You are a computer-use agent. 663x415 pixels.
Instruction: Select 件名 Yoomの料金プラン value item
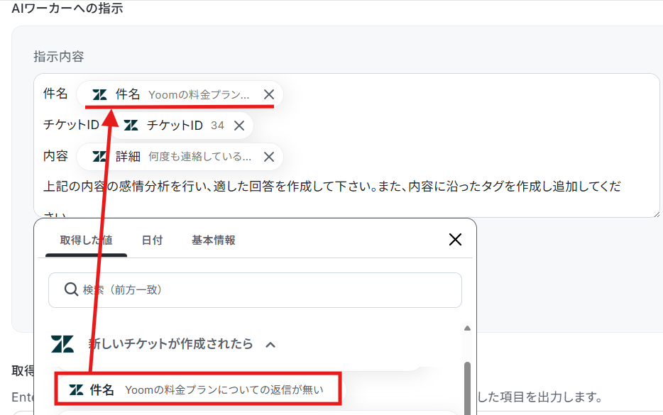click(x=198, y=389)
